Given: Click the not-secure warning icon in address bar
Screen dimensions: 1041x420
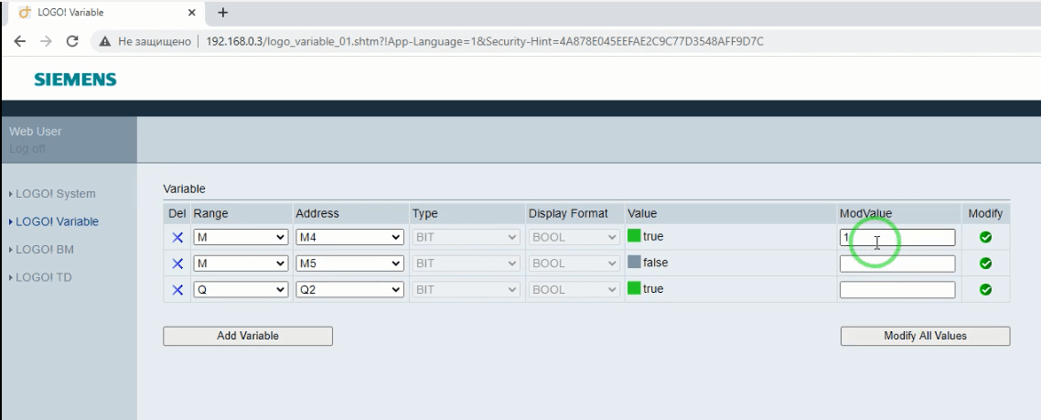Looking at the screenshot, I should (107, 41).
